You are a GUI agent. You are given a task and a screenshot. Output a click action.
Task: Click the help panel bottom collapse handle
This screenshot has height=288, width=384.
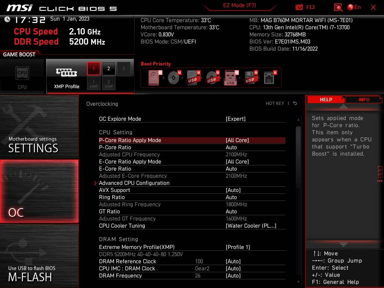tap(343, 244)
